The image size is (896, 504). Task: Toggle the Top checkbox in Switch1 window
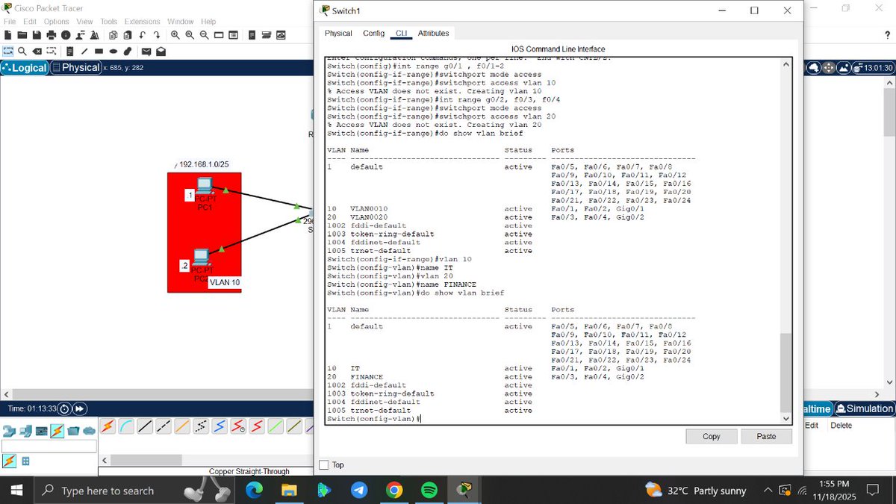pos(324,464)
